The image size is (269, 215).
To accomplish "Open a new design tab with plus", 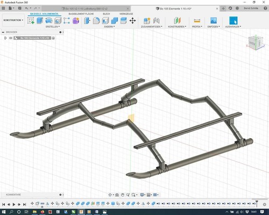I will (x=223, y=9).
